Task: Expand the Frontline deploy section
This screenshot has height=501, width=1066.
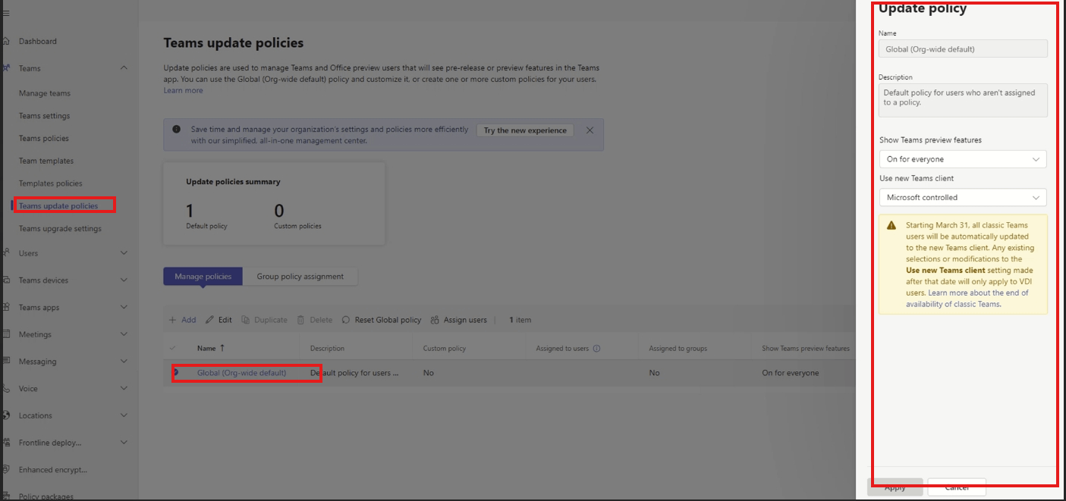Action: pyautogui.click(x=124, y=443)
